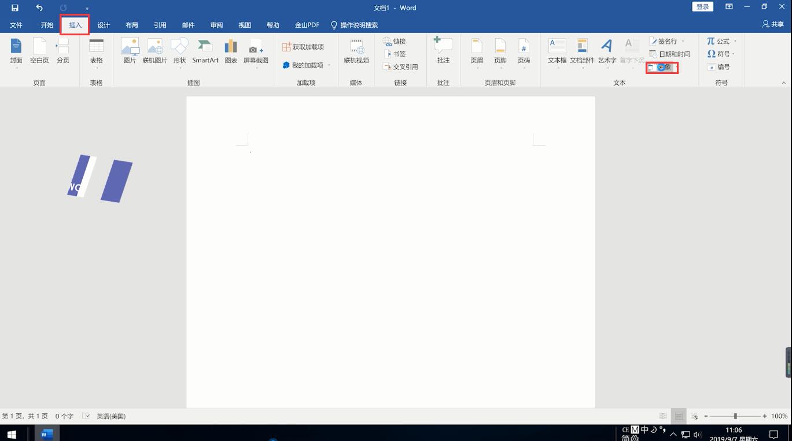The width and height of the screenshot is (792, 441).
Task: Switch to print layout view in status bar
Action: click(679, 416)
